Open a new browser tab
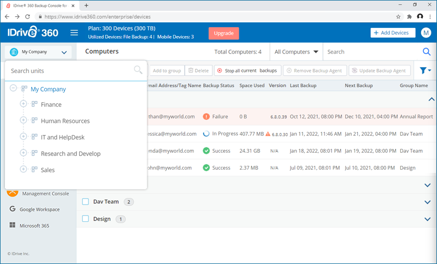The height and width of the screenshot is (264, 437). [86, 5]
